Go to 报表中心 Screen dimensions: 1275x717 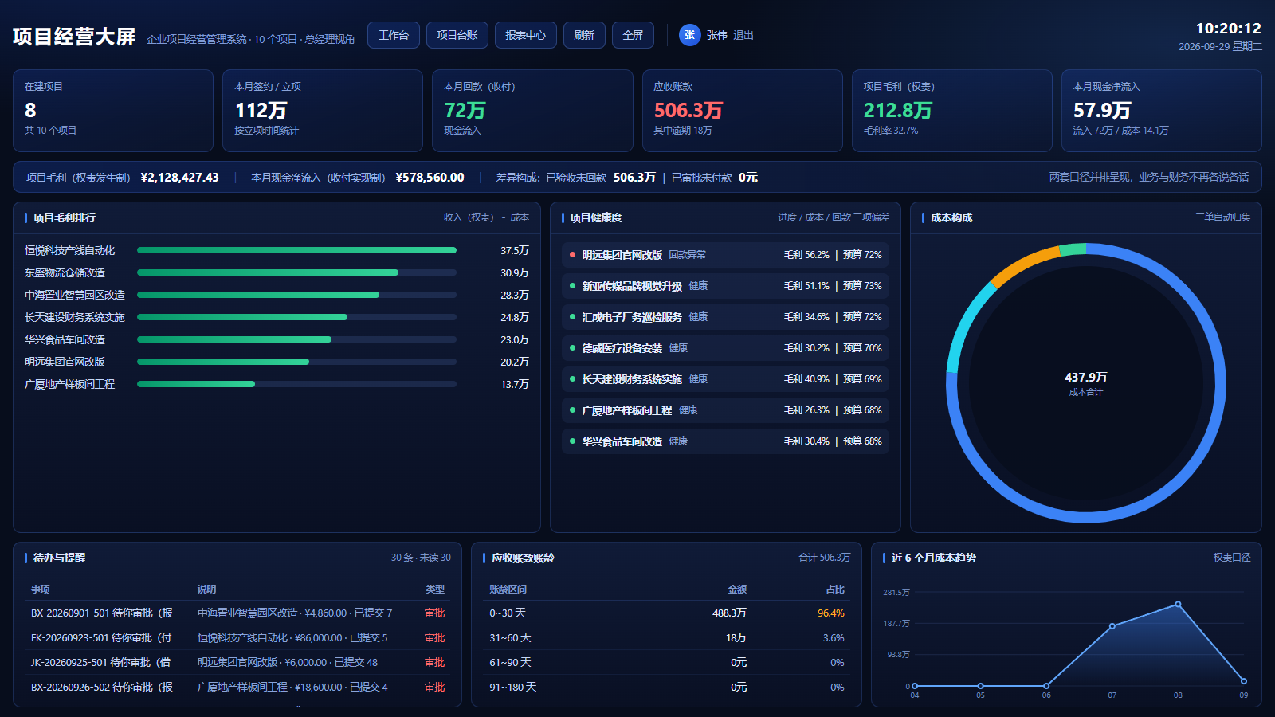pyautogui.click(x=526, y=35)
